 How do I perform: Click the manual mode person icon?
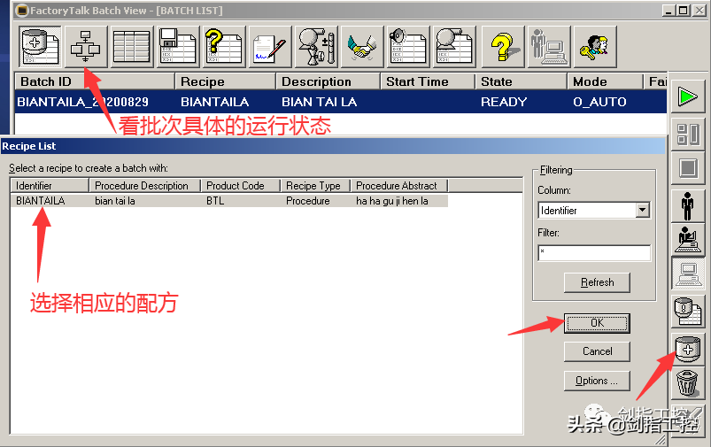tap(688, 204)
